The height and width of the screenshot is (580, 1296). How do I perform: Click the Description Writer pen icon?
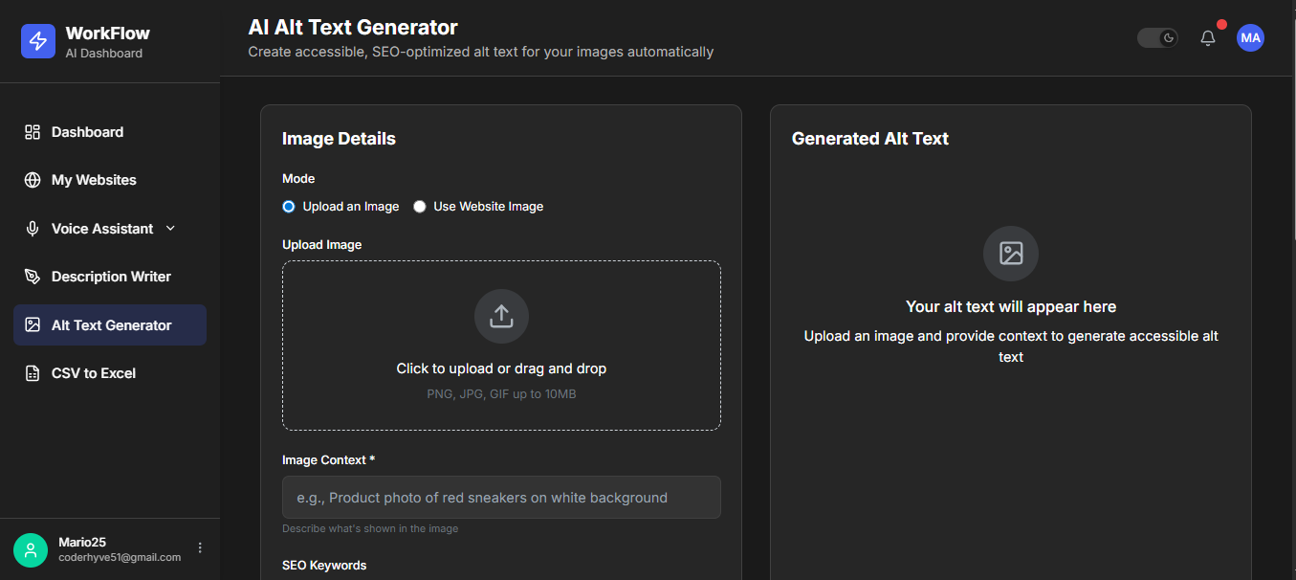33,277
